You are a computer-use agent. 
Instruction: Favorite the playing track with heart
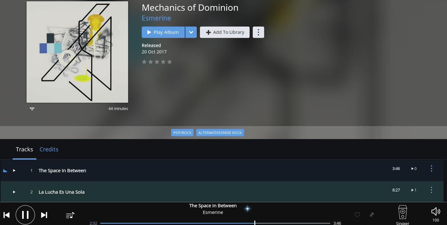357,215
